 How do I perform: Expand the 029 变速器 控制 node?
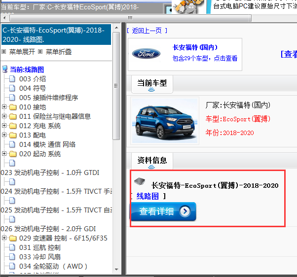click(4, 238)
